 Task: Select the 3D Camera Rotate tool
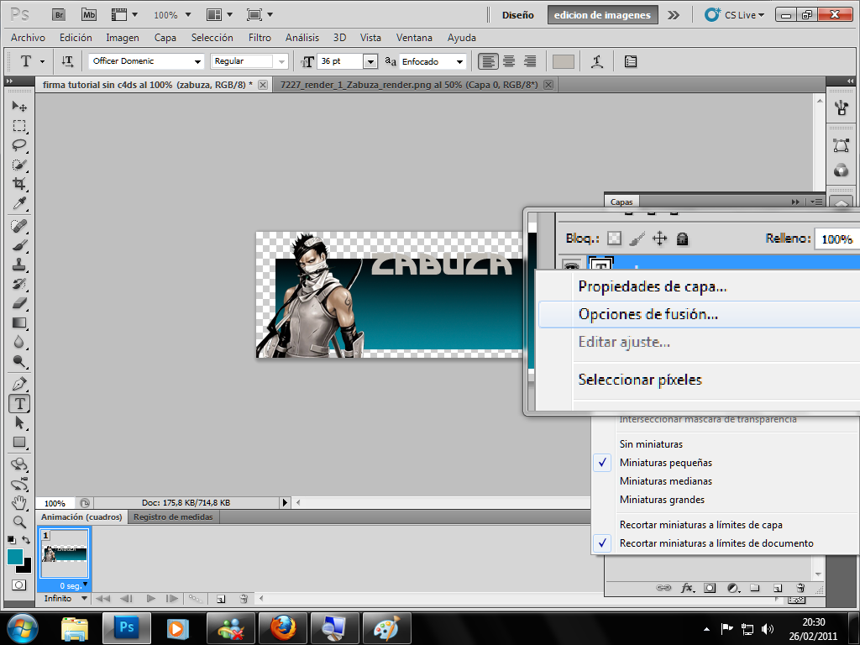(x=19, y=485)
